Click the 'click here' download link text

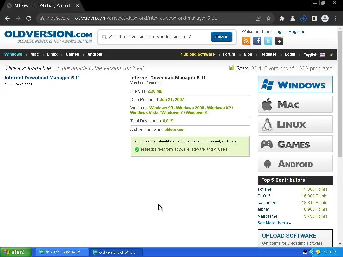pyautogui.click(x=229, y=141)
